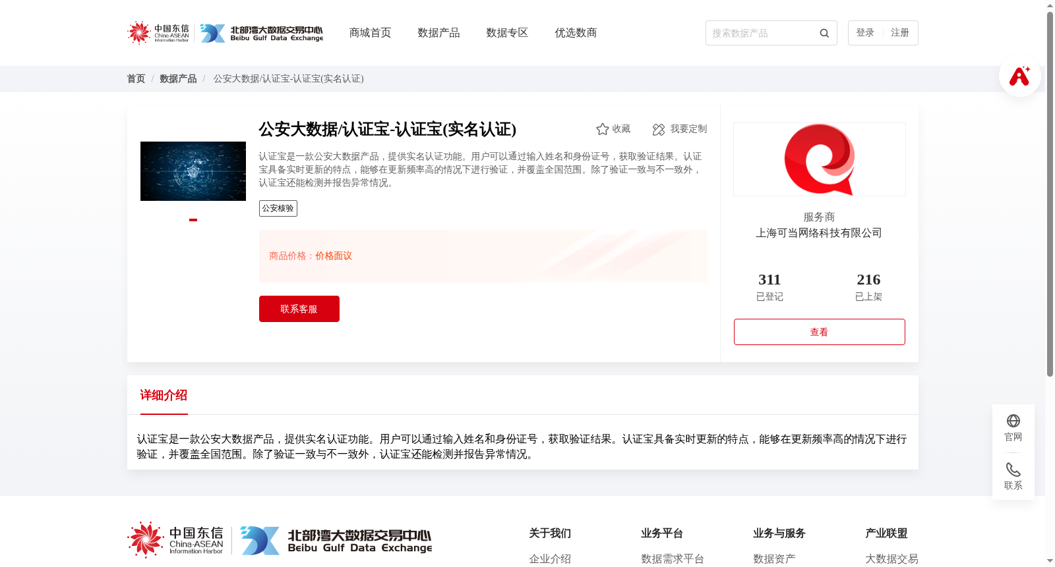Click the search magnifier icon
This screenshot has height=567, width=1055.
(x=824, y=33)
